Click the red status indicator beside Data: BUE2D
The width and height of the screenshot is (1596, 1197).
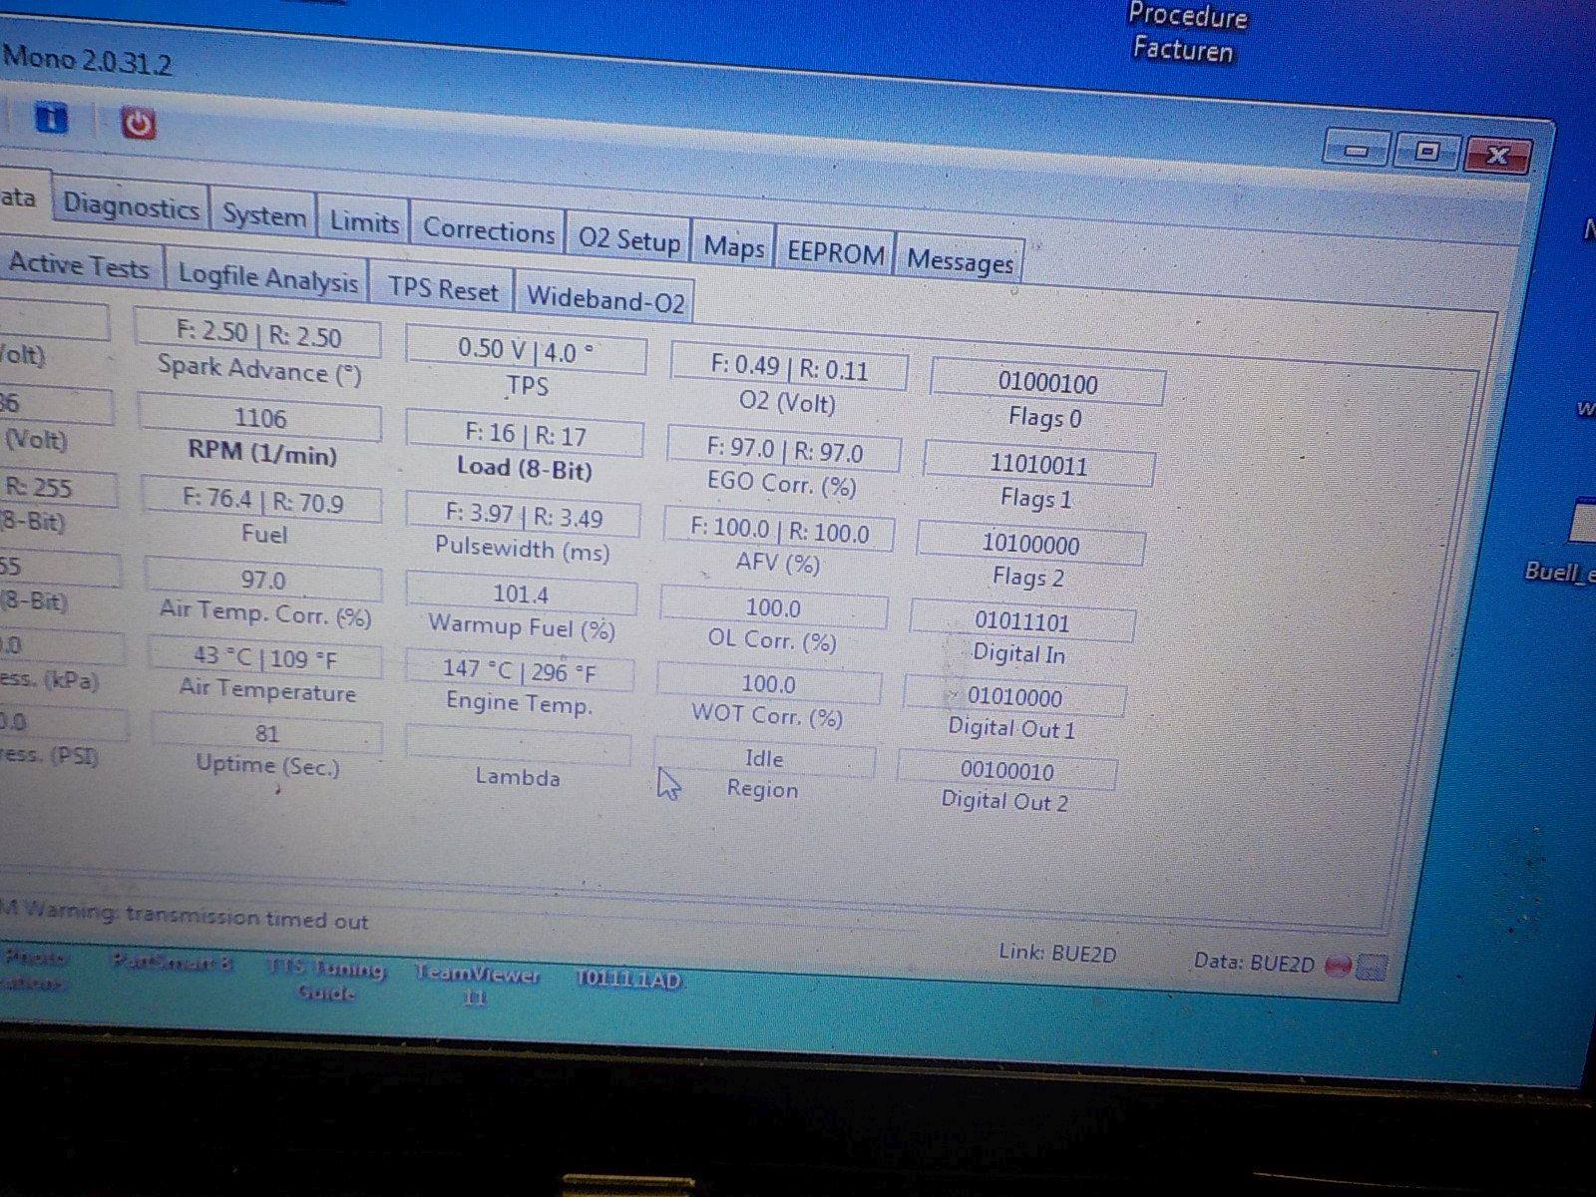coord(1339,965)
